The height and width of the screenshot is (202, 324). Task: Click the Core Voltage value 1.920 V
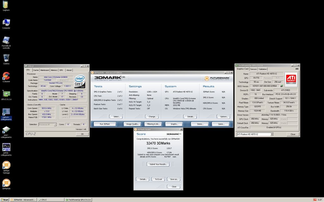click(67, 86)
